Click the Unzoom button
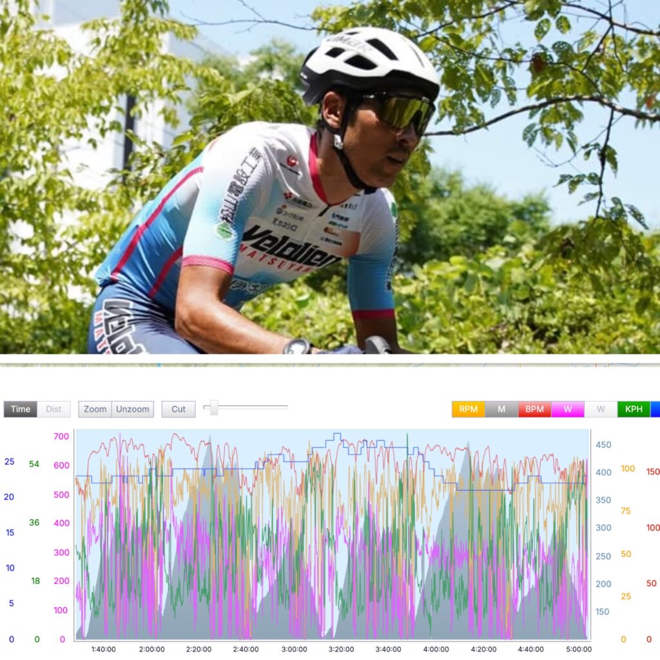 coord(133,409)
